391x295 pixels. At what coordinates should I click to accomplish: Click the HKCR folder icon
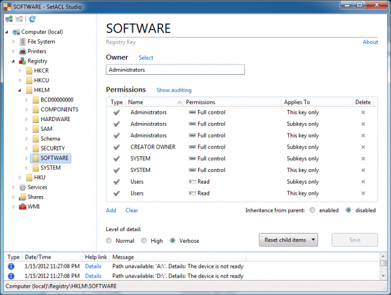(29, 71)
